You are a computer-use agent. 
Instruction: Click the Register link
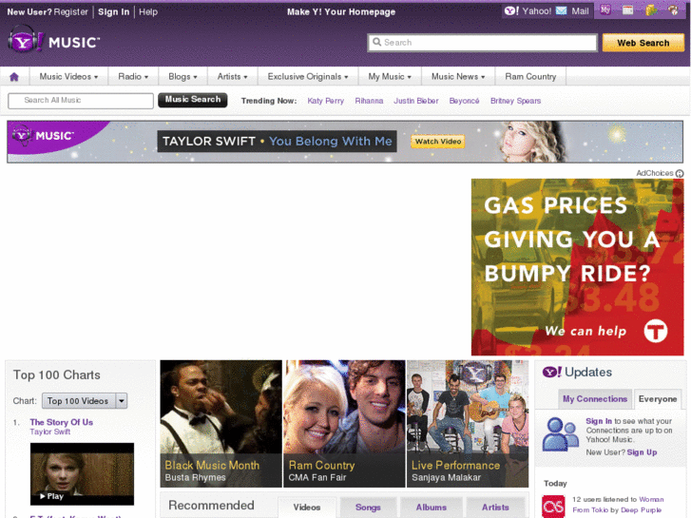[71, 12]
